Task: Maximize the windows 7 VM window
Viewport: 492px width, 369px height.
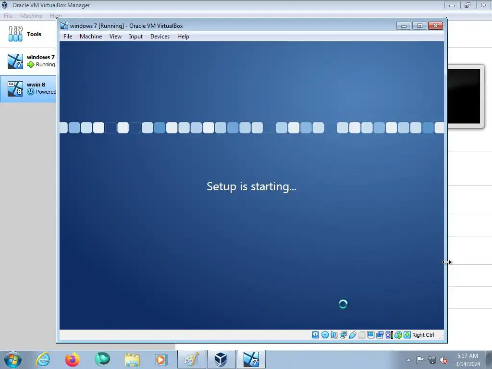Action: tap(419, 26)
